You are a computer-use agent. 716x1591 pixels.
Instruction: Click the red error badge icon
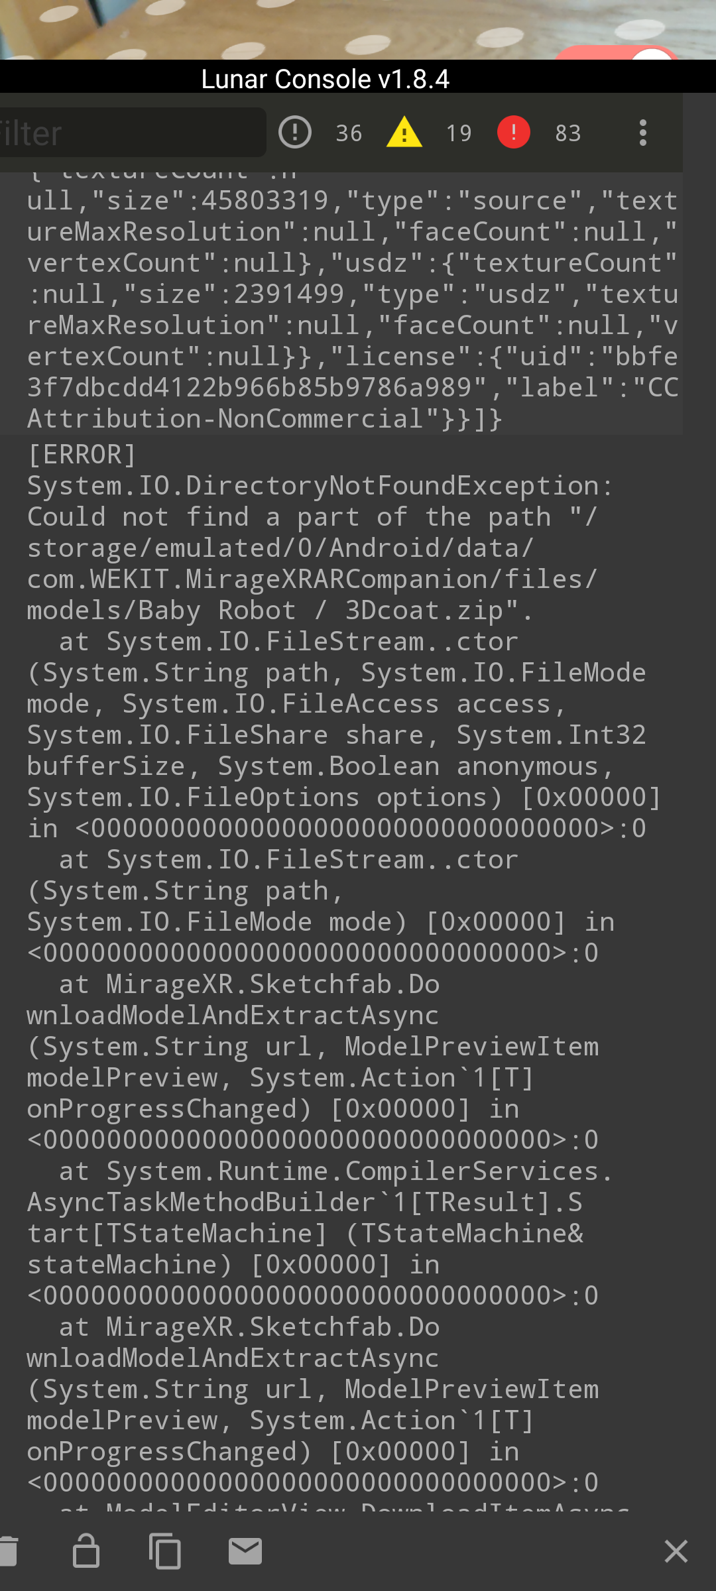click(x=513, y=131)
